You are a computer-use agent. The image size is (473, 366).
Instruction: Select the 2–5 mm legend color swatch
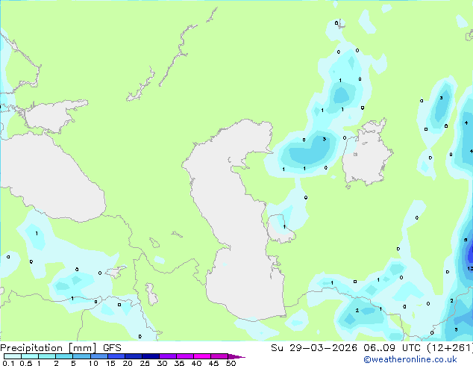coord(64,356)
